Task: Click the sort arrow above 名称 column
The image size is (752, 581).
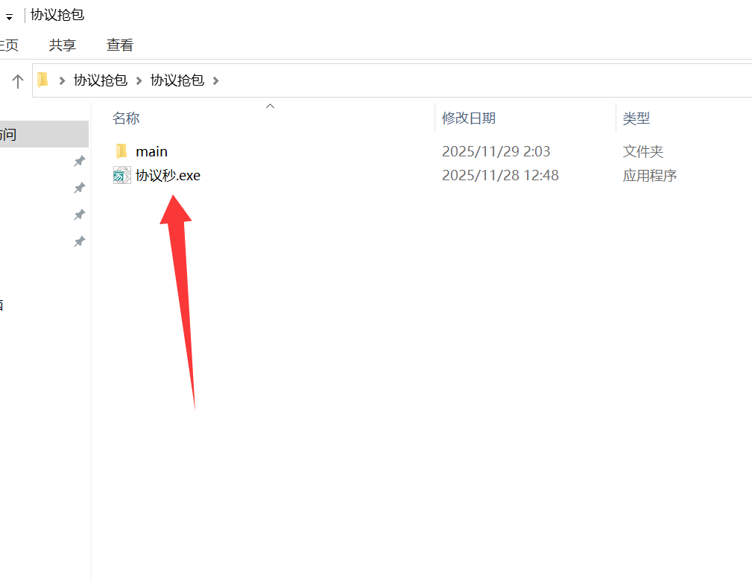Action: [271, 107]
